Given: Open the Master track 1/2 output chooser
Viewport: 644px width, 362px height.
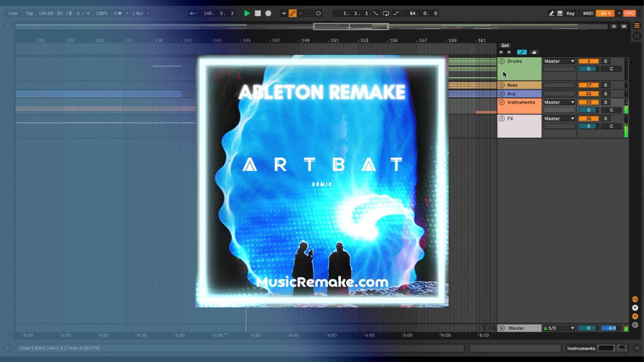Looking at the screenshot, I should [x=558, y=328].
